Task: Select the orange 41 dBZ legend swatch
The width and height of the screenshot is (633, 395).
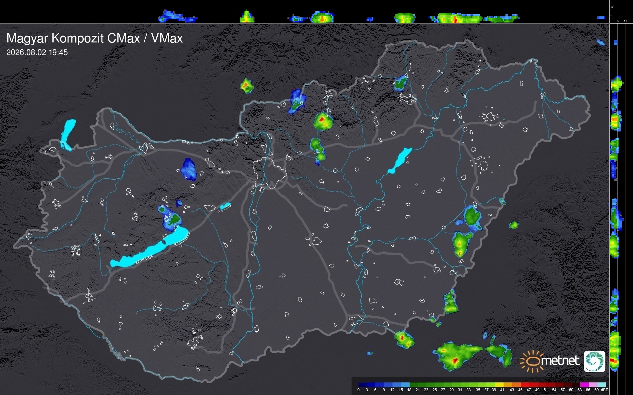Action: pos(508,385)
